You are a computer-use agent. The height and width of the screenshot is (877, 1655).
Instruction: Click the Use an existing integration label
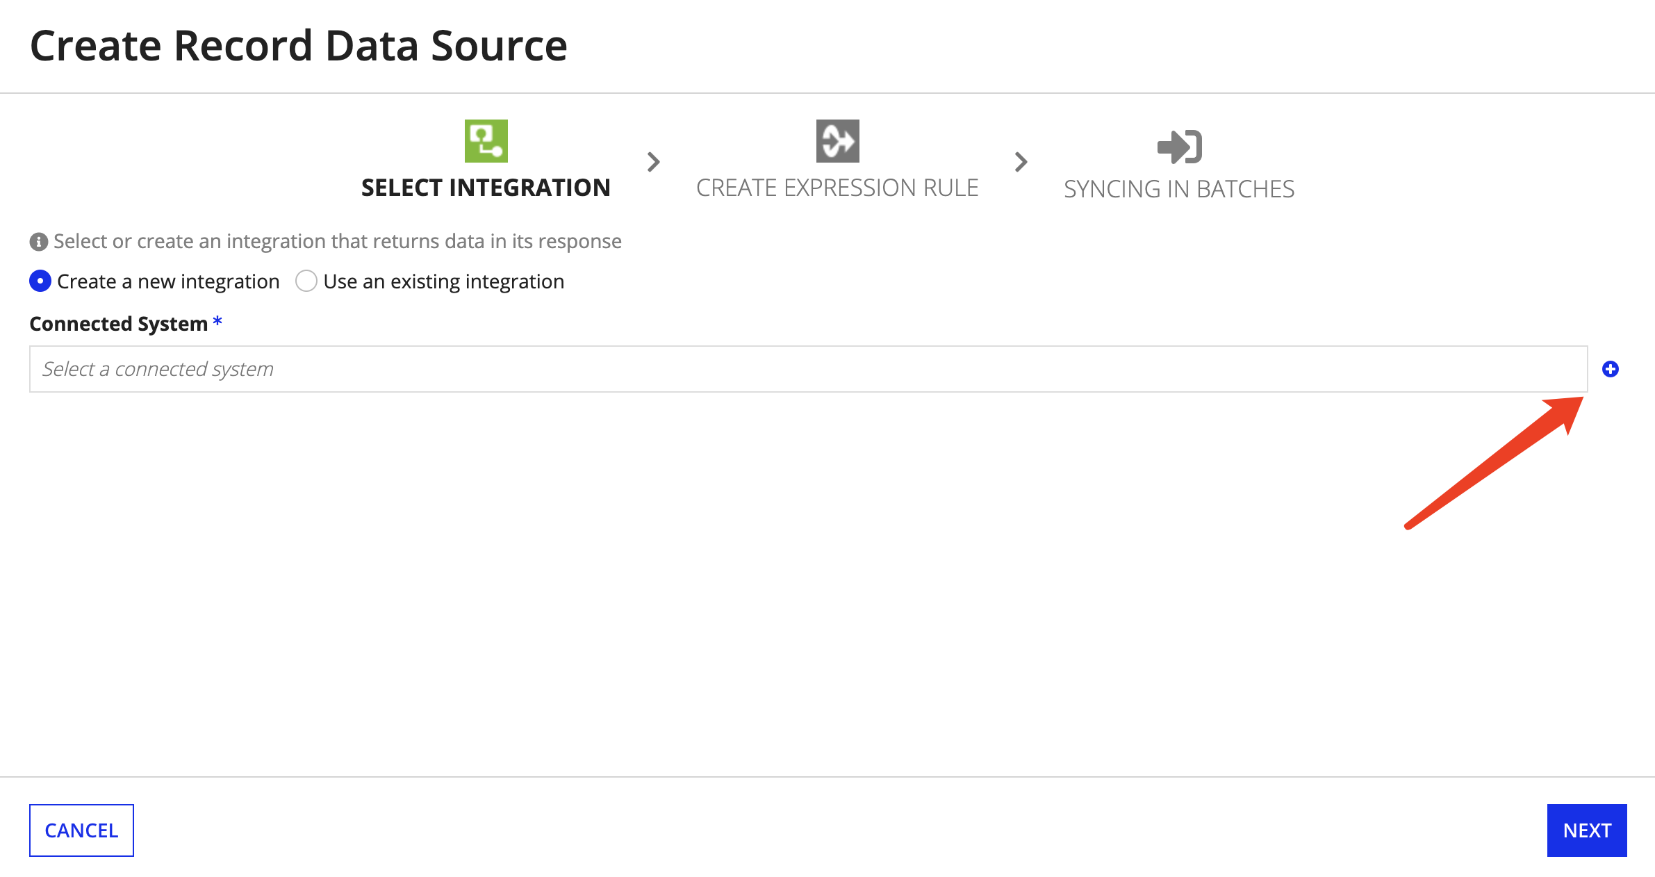pyautogui.click(x=443, y=281)
